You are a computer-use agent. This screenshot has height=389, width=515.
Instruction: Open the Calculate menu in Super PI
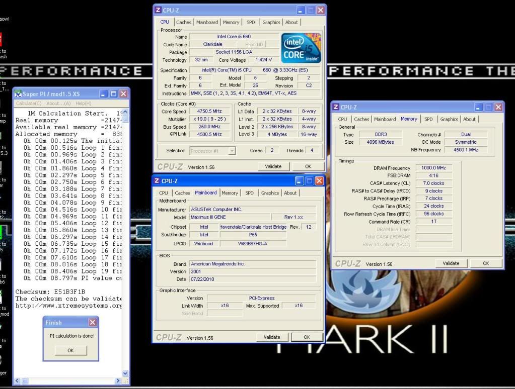[29, 104]
